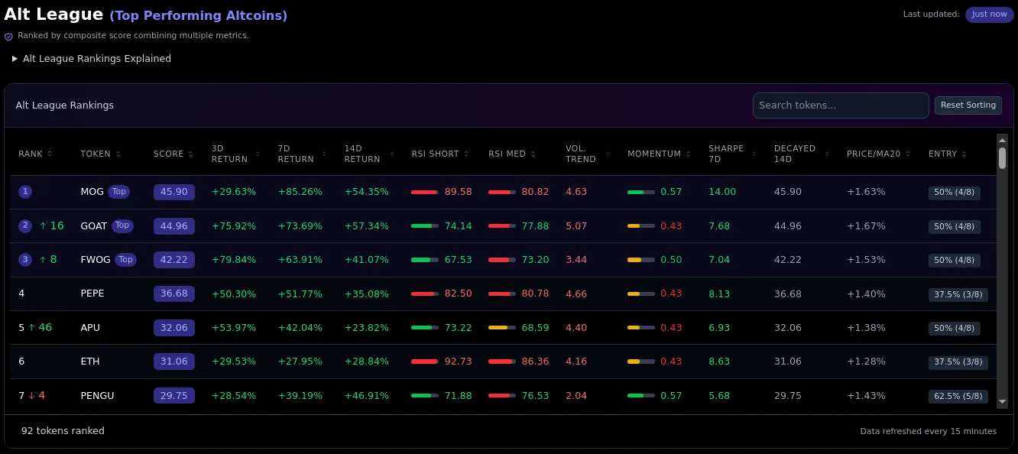Click the table vertical scrollbar thumb
Image resolution: width=1018 pixels, height=454 pixels.
point(1003,157)
